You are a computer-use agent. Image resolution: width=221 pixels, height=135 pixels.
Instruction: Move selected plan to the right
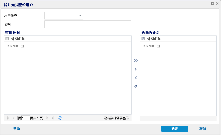point(136,69)
